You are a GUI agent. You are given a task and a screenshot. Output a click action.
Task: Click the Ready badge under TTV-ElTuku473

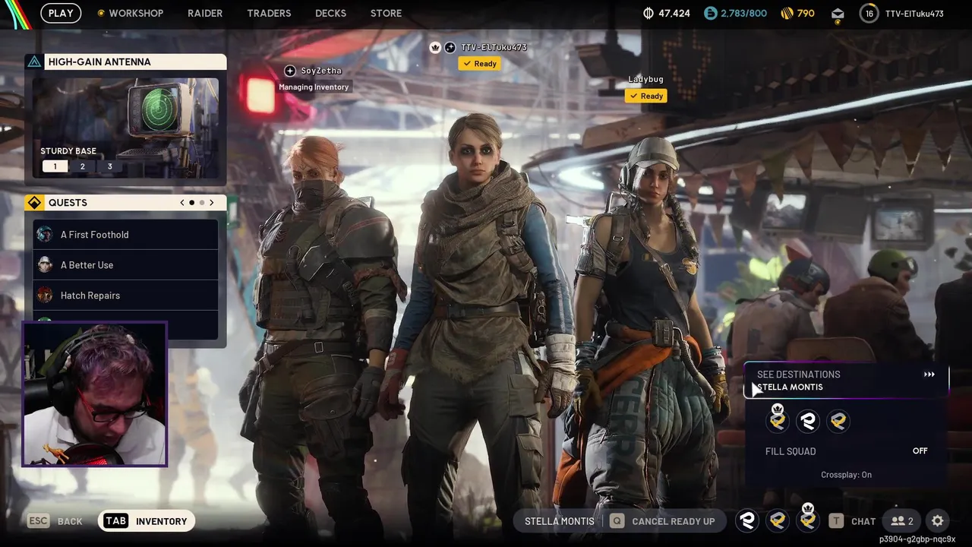tap(479, 64)
